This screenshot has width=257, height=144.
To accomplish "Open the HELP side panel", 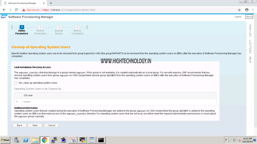I will tap(250, 60).
